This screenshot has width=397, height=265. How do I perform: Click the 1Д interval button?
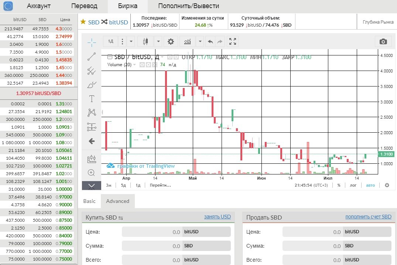[110, 41]
